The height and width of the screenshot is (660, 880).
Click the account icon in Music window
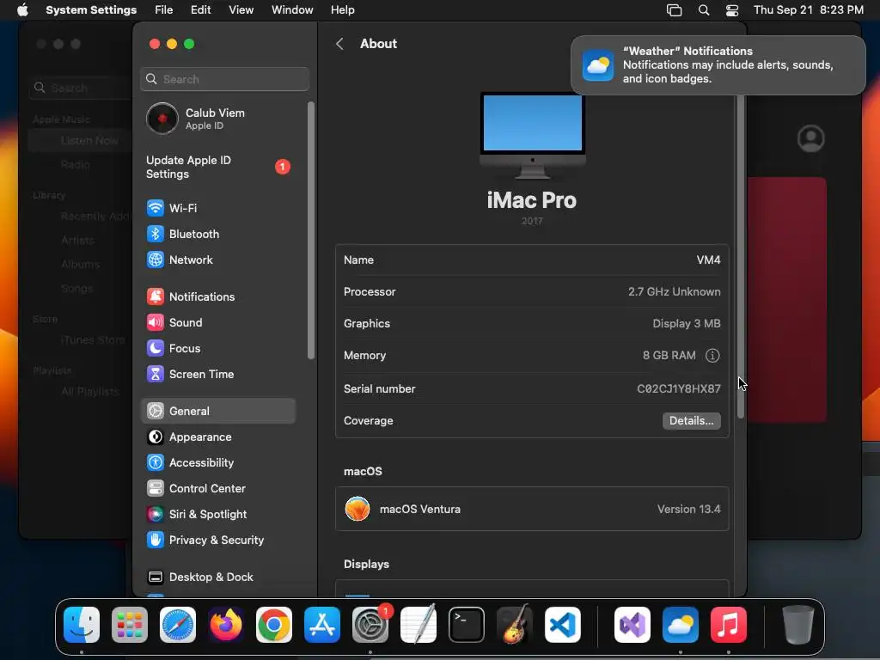coord(811,138)
